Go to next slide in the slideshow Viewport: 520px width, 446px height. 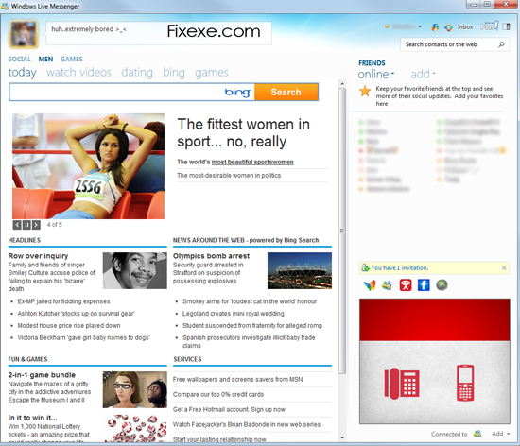(x=36, y=225)
